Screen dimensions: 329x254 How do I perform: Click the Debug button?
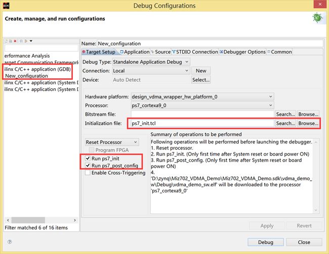266,242
